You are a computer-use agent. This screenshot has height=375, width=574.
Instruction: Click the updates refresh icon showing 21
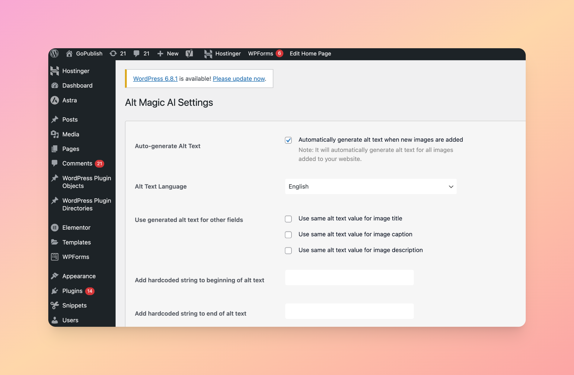point(113,54)
